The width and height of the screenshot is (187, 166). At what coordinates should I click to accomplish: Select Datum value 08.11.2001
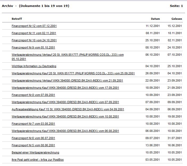153,33
